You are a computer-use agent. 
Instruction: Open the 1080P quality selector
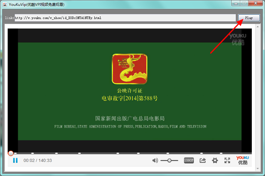point(189,160)
